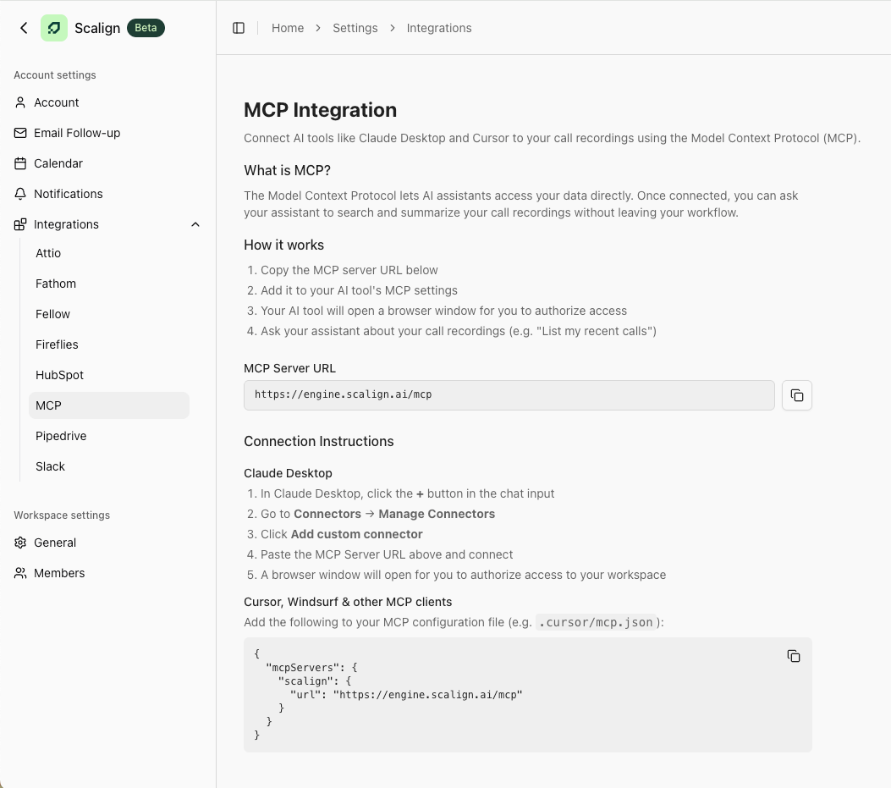
Task: Click the MCP Integration heading
Action: [x=320, y=110]
